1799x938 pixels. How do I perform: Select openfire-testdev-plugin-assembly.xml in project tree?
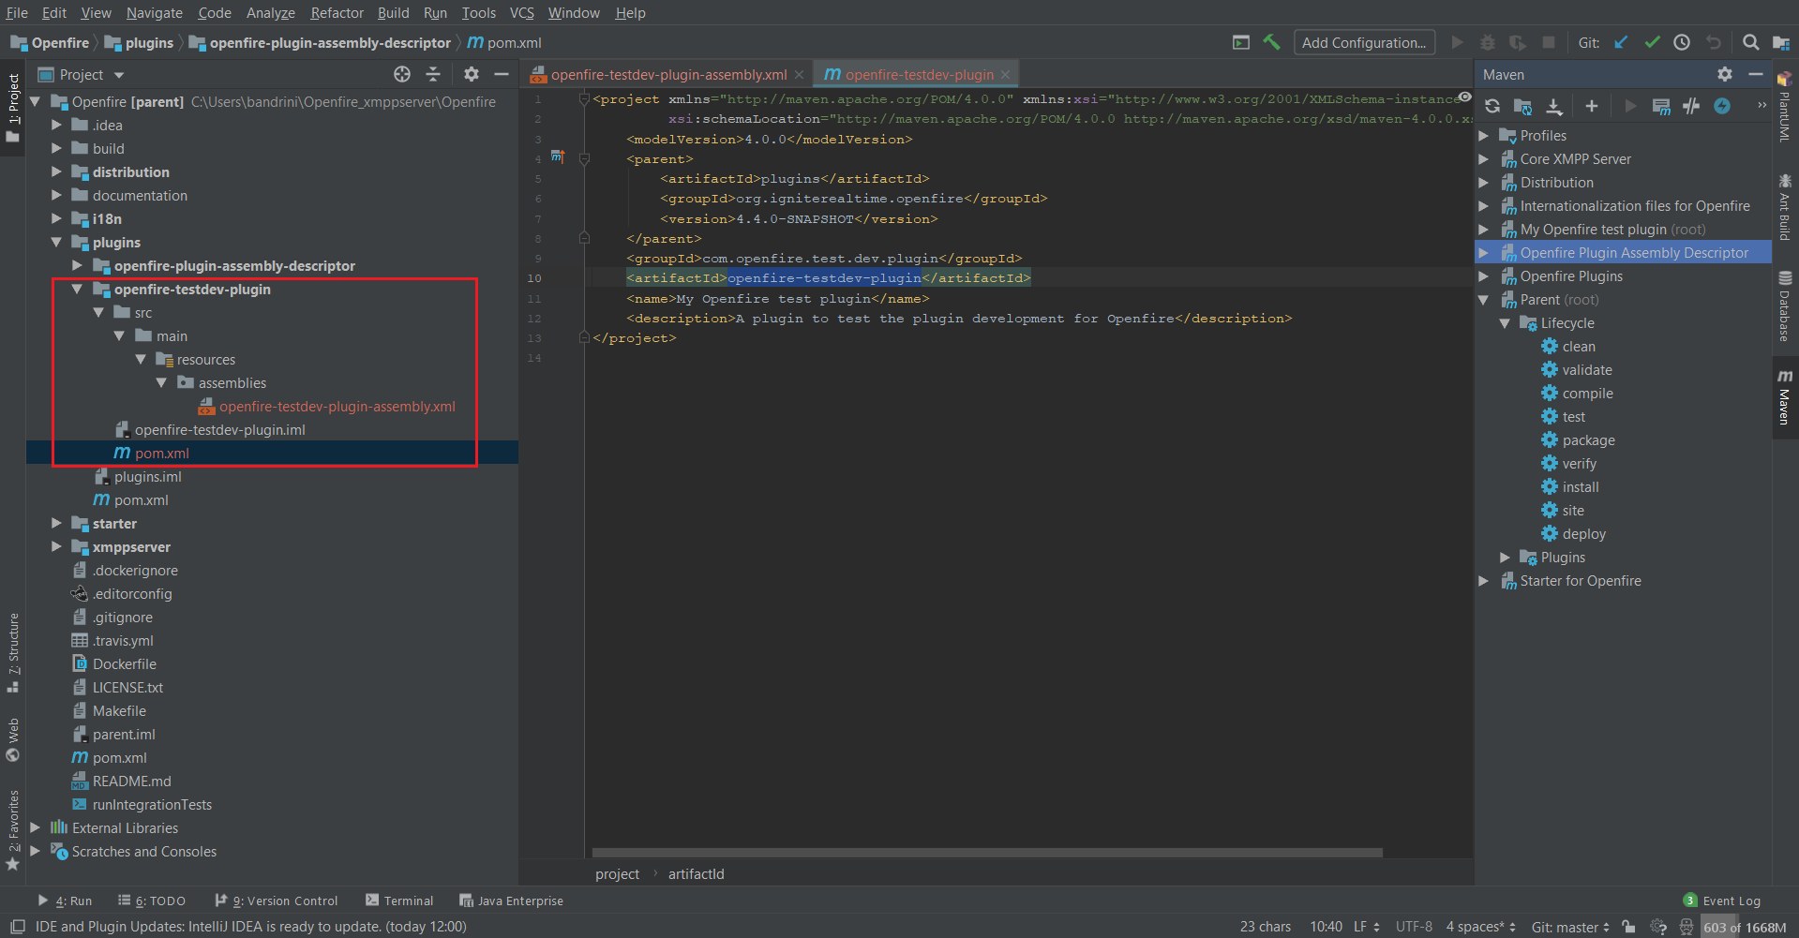click(x=337, y=406)
